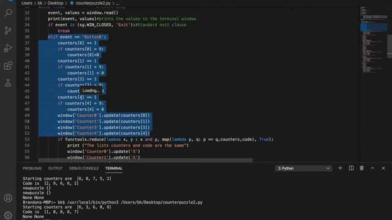Open the '2: Python' terminal selector dropdown
This screenshot has height=220, width=392.
(x=304, y=169)
